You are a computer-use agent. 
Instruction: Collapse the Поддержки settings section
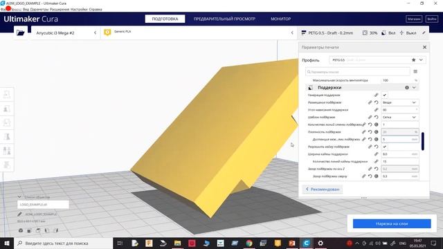(x=414, y=88)
